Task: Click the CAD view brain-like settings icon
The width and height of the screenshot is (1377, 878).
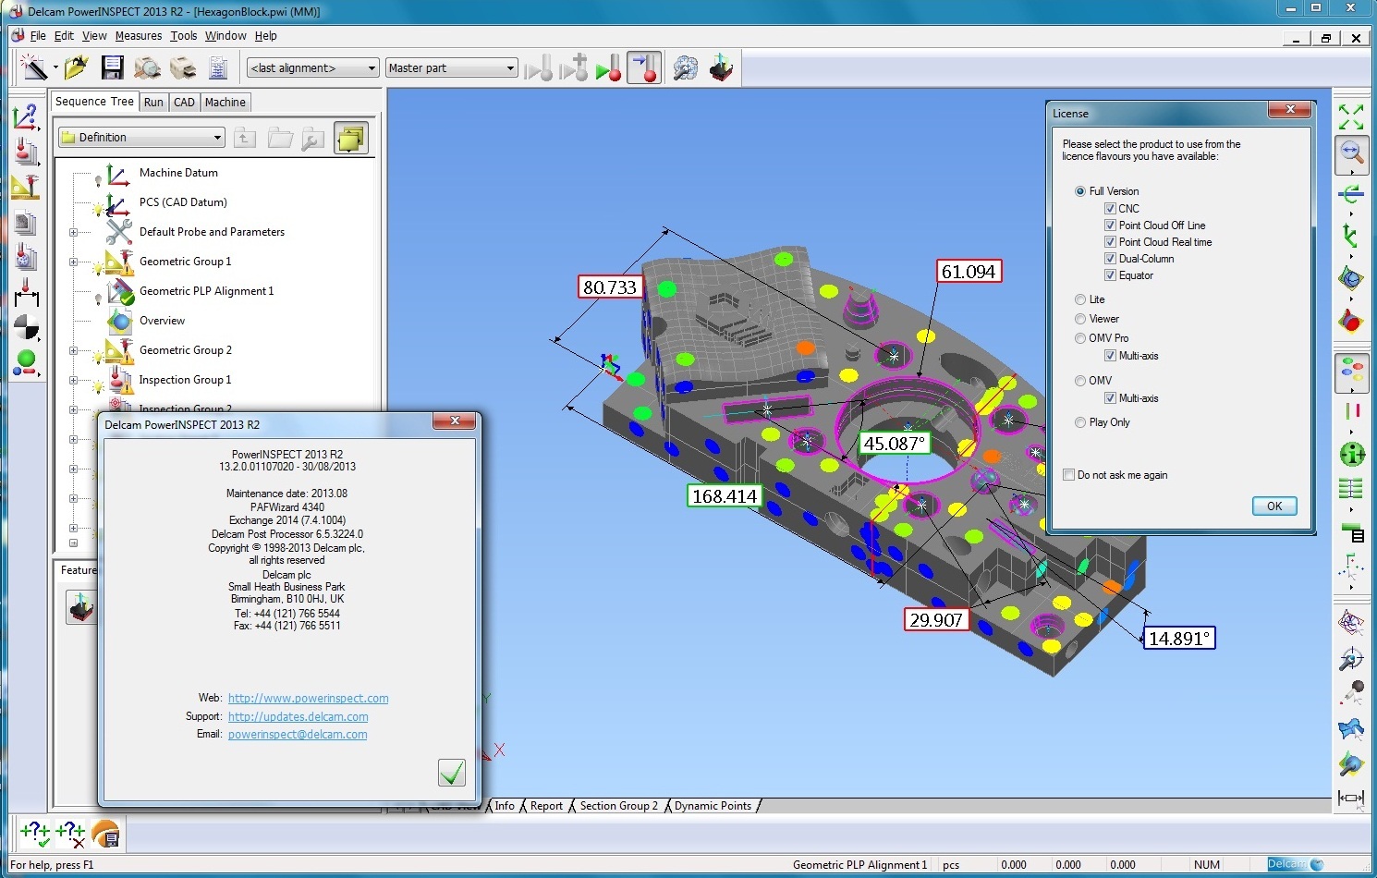Action: pyautogui.click(x=685, y=67)
